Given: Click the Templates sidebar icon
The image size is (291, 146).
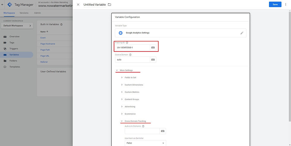Looking at the screenshot, I should click(x=5, y=67).
